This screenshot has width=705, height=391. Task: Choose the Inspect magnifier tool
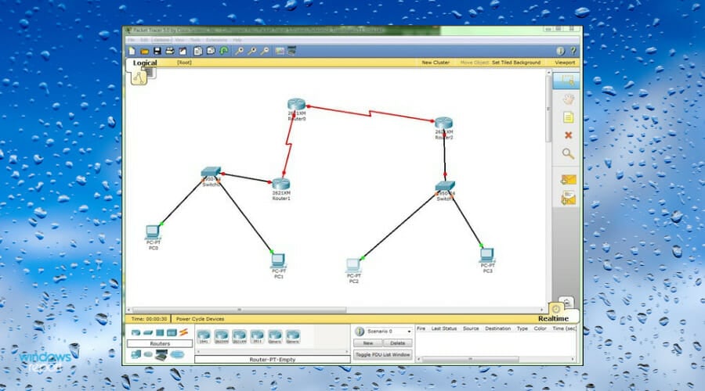[568, 154]
